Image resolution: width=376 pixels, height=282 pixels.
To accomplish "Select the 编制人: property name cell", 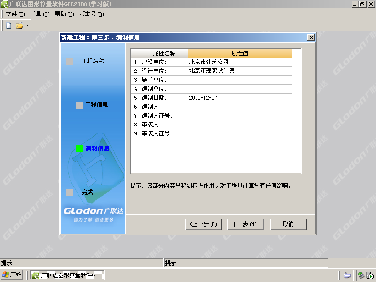I will click(164, 107).
